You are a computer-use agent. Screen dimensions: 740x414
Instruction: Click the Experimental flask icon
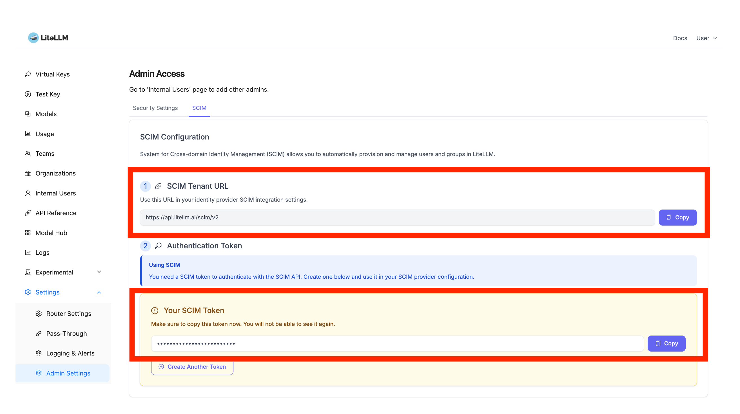coord(28,272)
